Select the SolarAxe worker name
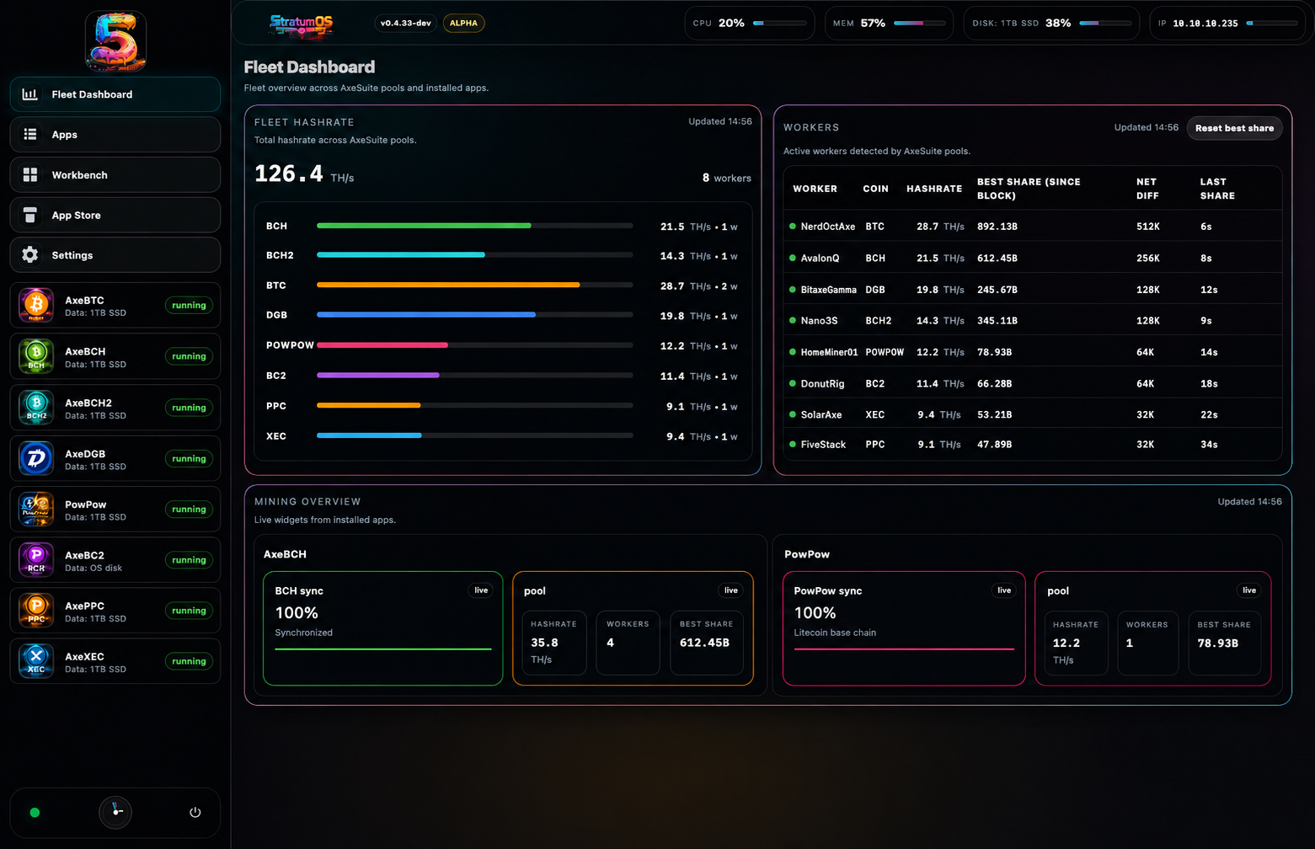1315x849 pixels. [821, 414]
